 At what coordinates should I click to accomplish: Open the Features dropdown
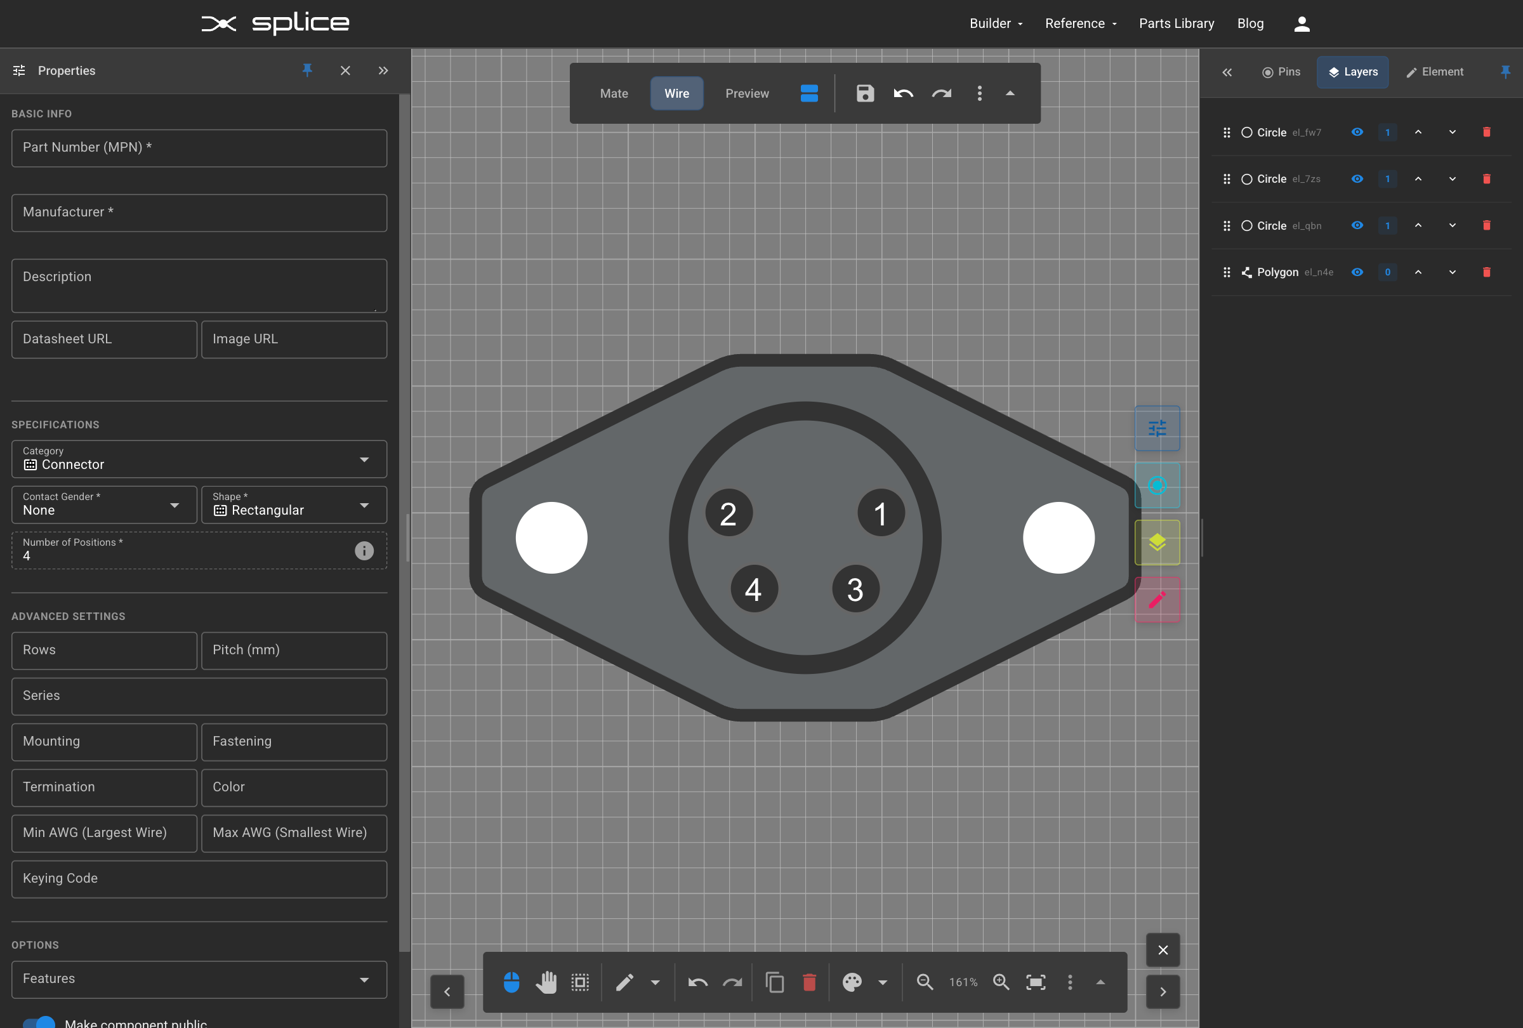coord(199,980)
